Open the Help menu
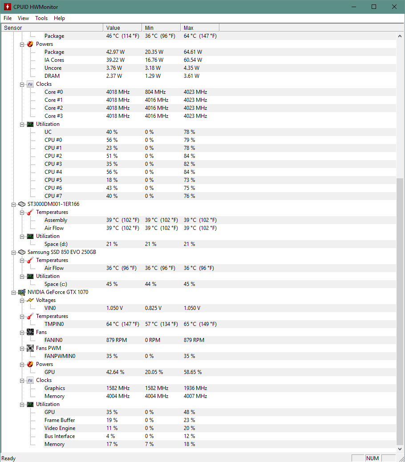Screen dimensions: 405x462 59,18
